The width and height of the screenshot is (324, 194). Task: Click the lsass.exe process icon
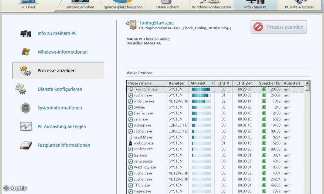click(130, 155)
